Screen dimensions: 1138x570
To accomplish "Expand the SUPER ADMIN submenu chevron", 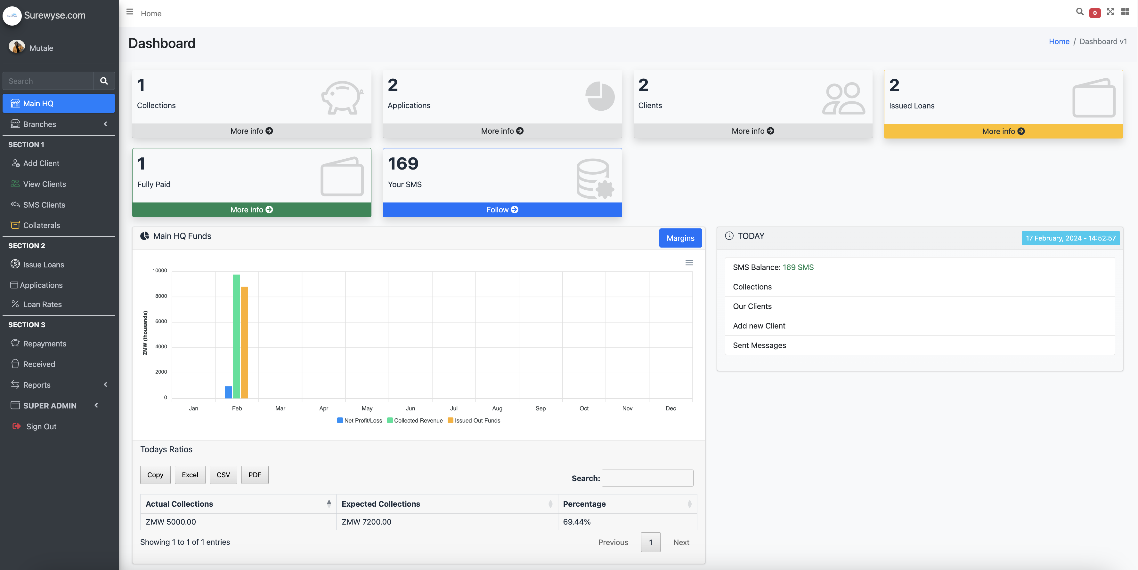I will (x=96, y=406).
